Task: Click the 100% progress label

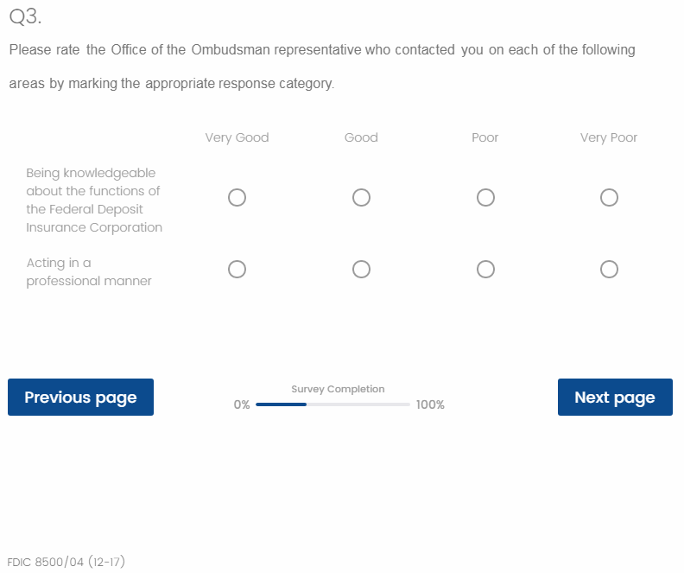Action: click(x=430, y=404)
